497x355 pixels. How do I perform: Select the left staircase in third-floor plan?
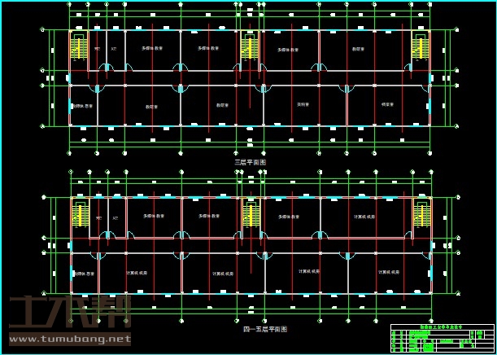tap(80, 50)
